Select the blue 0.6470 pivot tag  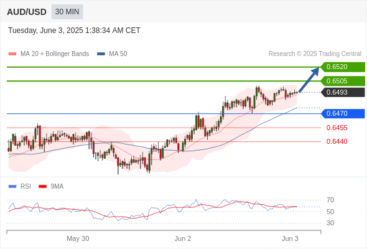pyautogui.click(x=343, y=114)
